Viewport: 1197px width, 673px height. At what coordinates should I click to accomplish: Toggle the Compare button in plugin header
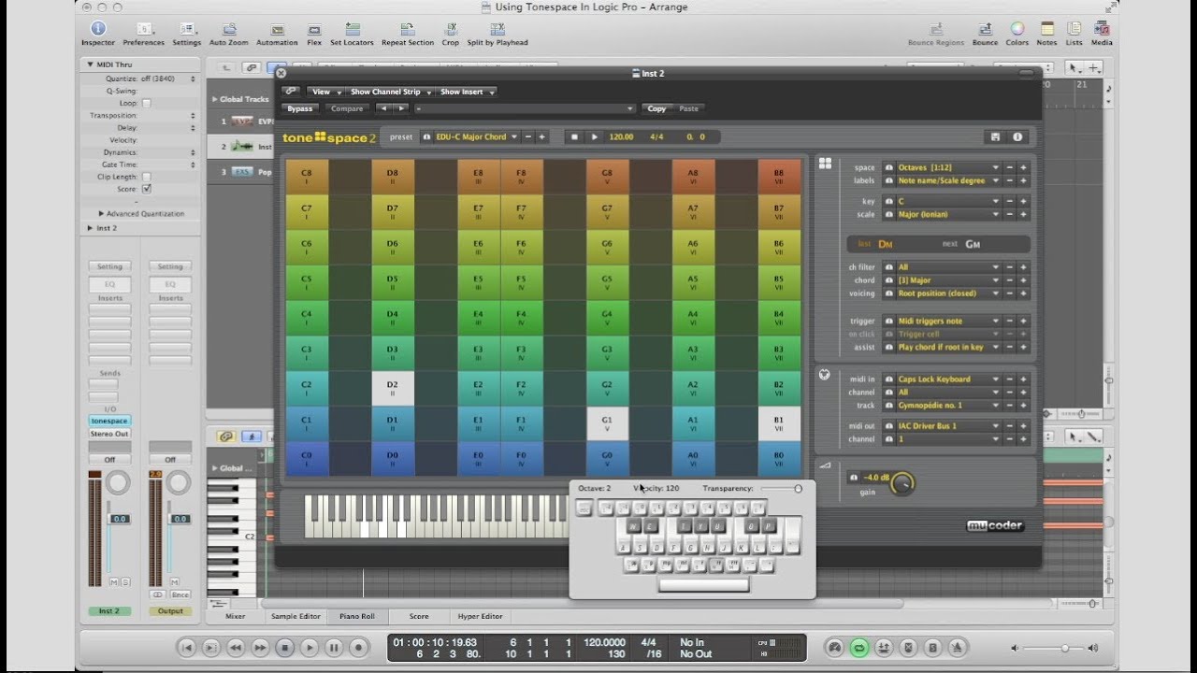pyautogui.click(x=347, y=108)
